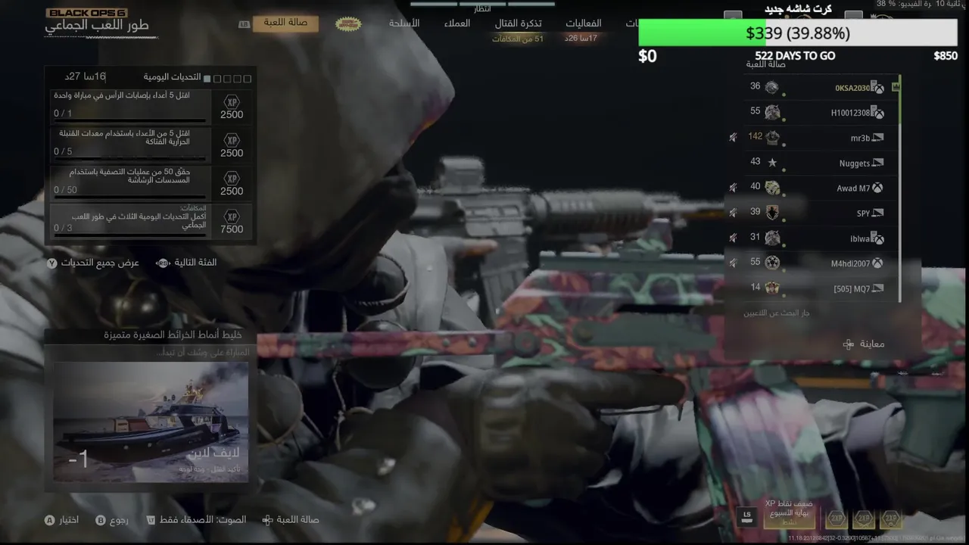The height and width of the screenshot is (545, 969).
Task: Click the party leader crown icon by 0KSA2030
Action: tap(896, 88)
